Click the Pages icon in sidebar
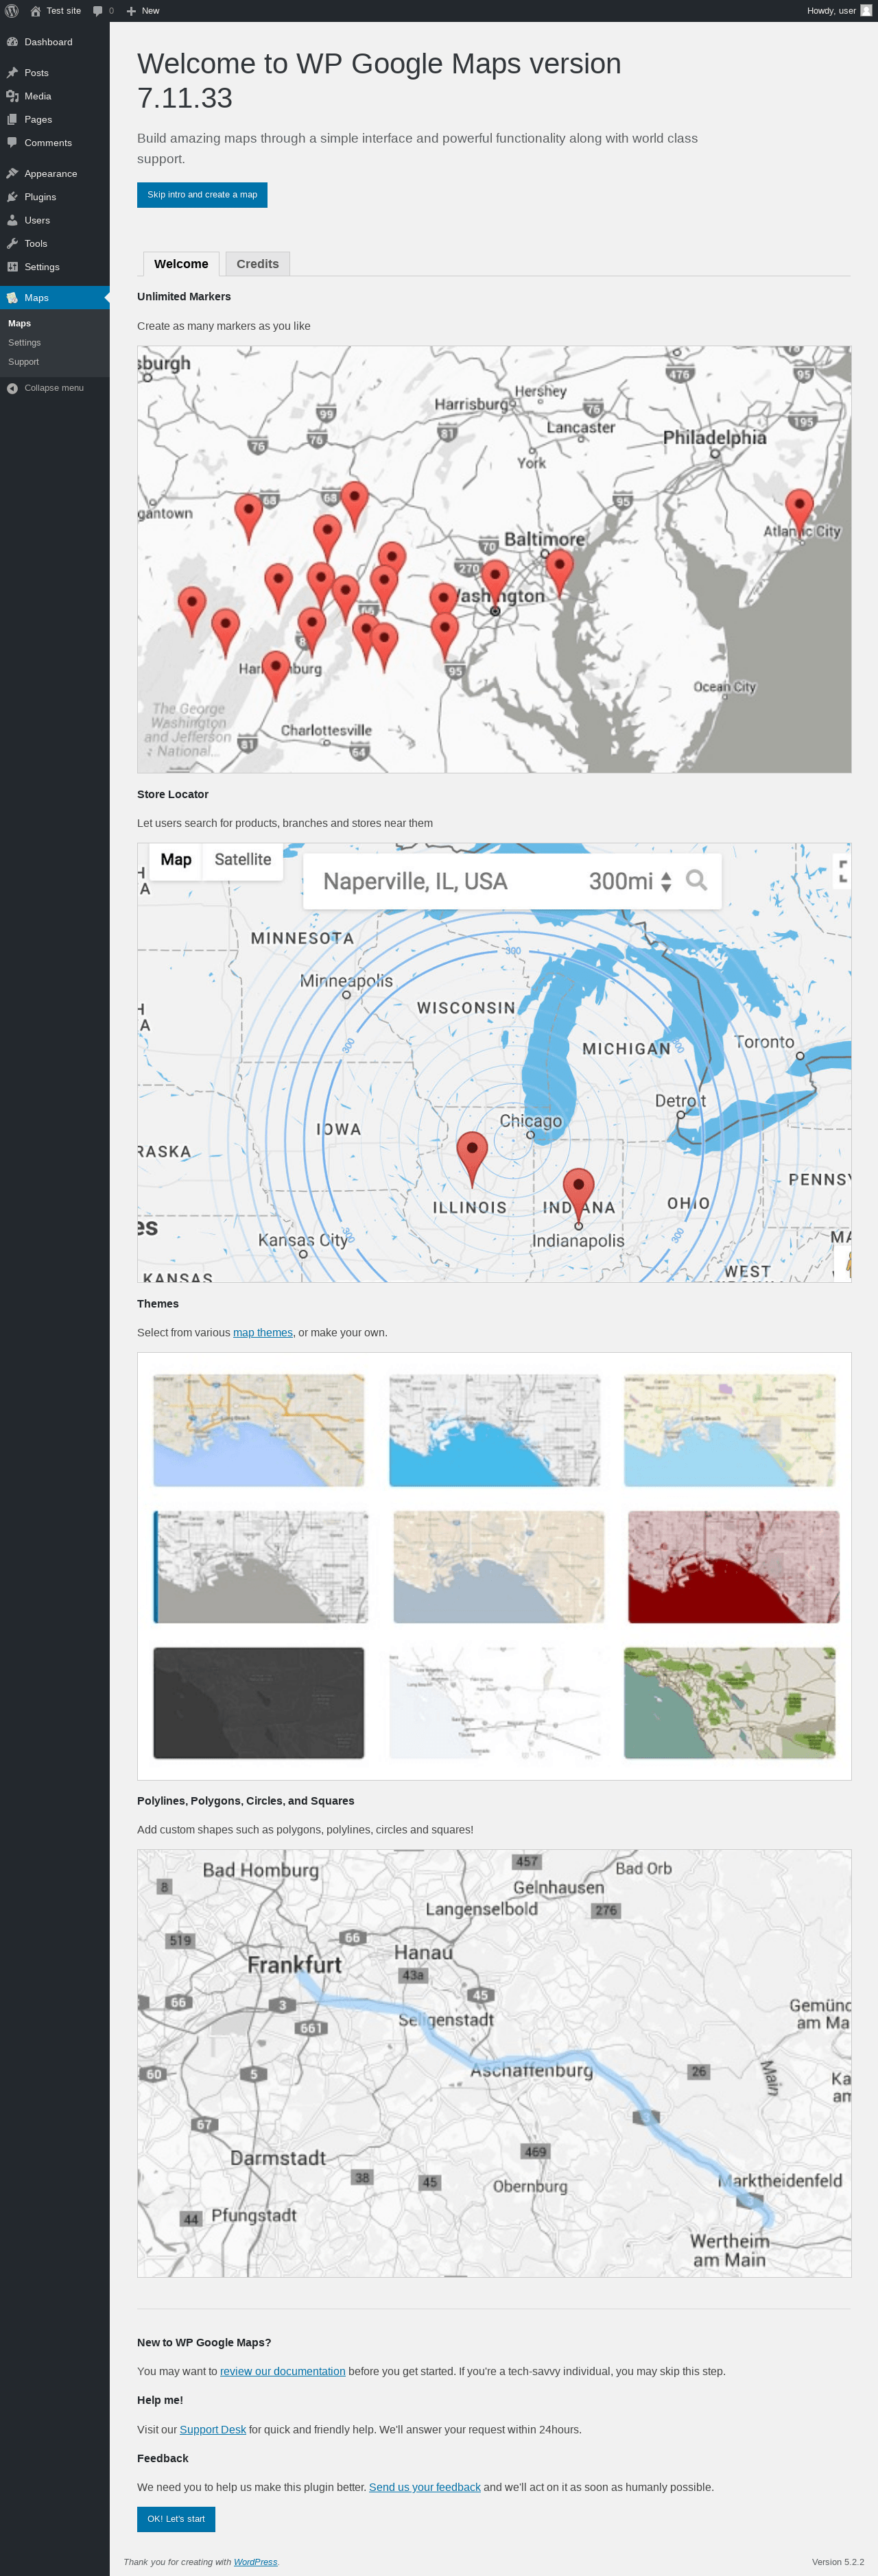Image resolution: width=878 pixels, height=2576 pixels. tap(12, 119)
